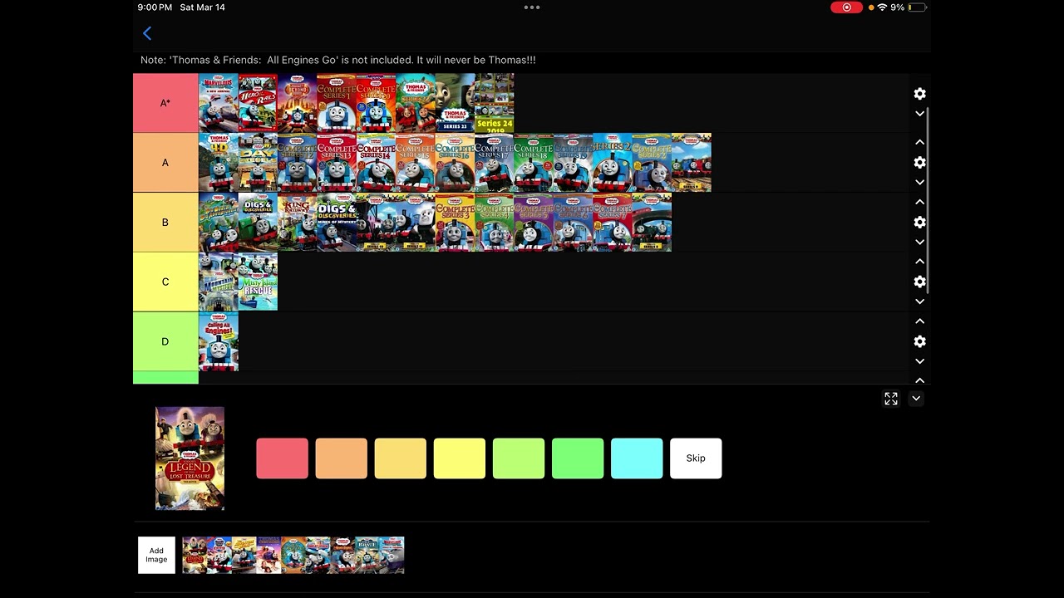Select Complete Series 12 cover

298,163
